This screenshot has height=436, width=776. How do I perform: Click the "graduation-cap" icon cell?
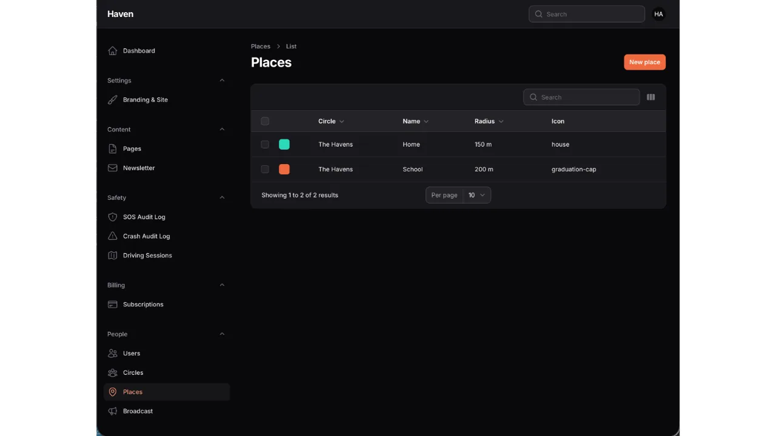pos(574,170)
